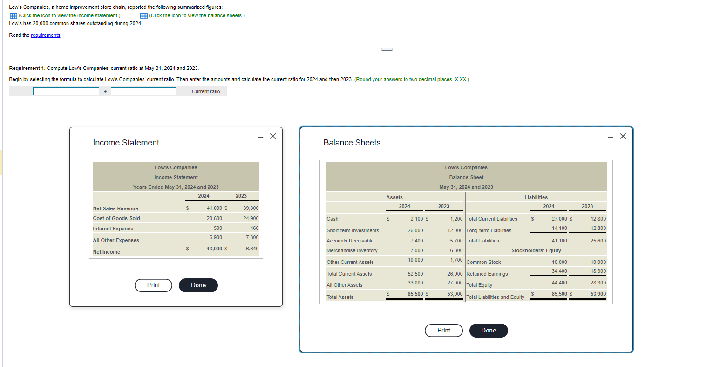Click the 18,300 retained earnings value
The width and height of the screenshot is (706, 367).
pyautogui.click(x=598, y=271)
